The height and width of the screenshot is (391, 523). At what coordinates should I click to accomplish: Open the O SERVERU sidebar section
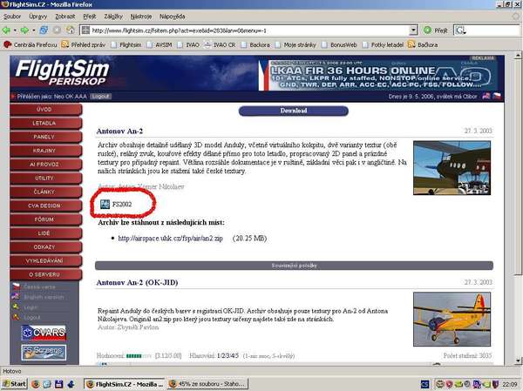pos(45,274)
